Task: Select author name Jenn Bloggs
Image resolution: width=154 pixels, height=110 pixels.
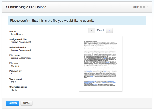Action: [17, 34]
